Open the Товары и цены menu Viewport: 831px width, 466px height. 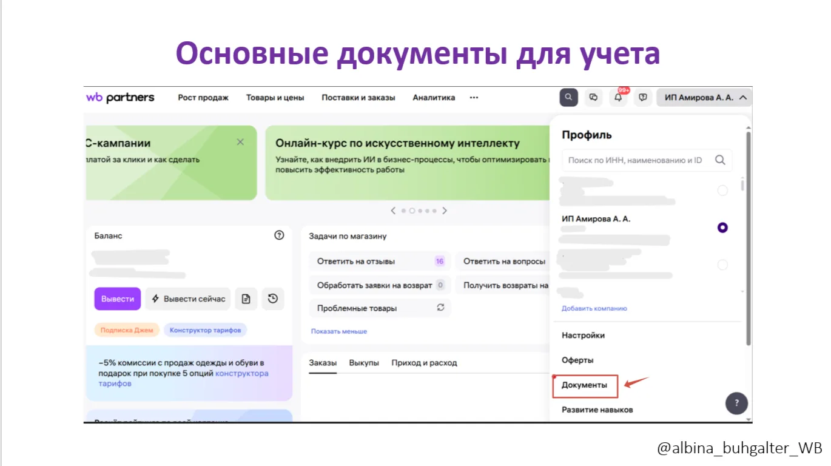tap(275, 97)
